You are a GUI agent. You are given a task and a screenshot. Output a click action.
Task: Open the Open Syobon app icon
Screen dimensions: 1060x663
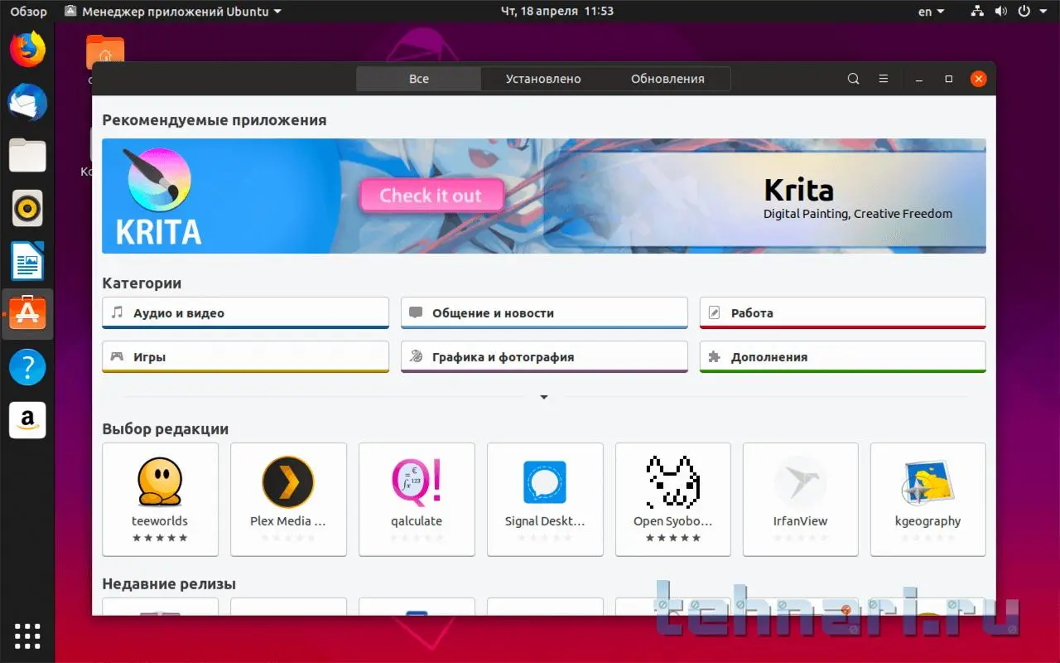pyautogui.click(x=673, y=481)
